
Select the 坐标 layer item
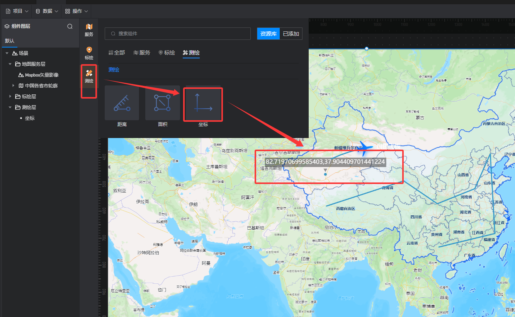[30, 118]
